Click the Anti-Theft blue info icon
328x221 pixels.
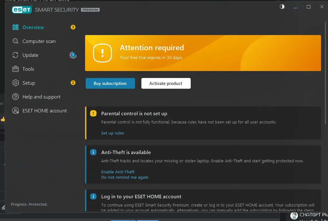[x=93, y=152]
